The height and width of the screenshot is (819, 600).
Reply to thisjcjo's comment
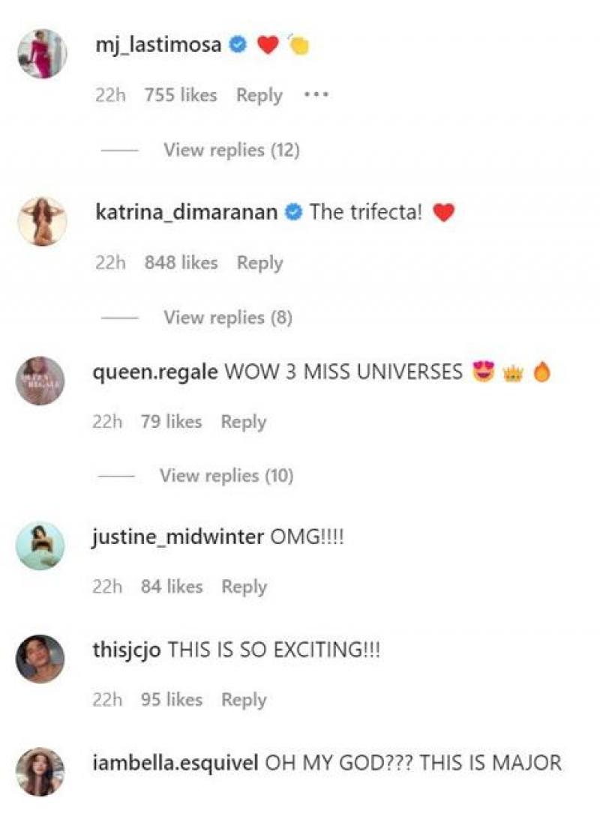click(x=244, y=699)
